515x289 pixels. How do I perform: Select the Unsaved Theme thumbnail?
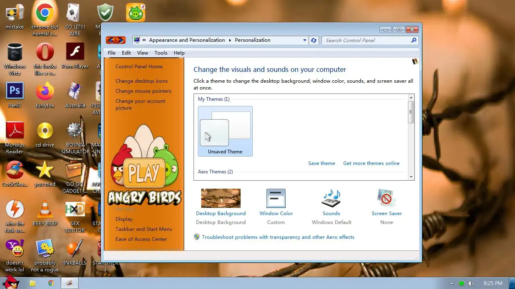(225, 131)
